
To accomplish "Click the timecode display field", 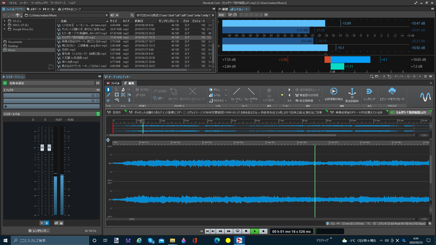I will pos(291,231).
